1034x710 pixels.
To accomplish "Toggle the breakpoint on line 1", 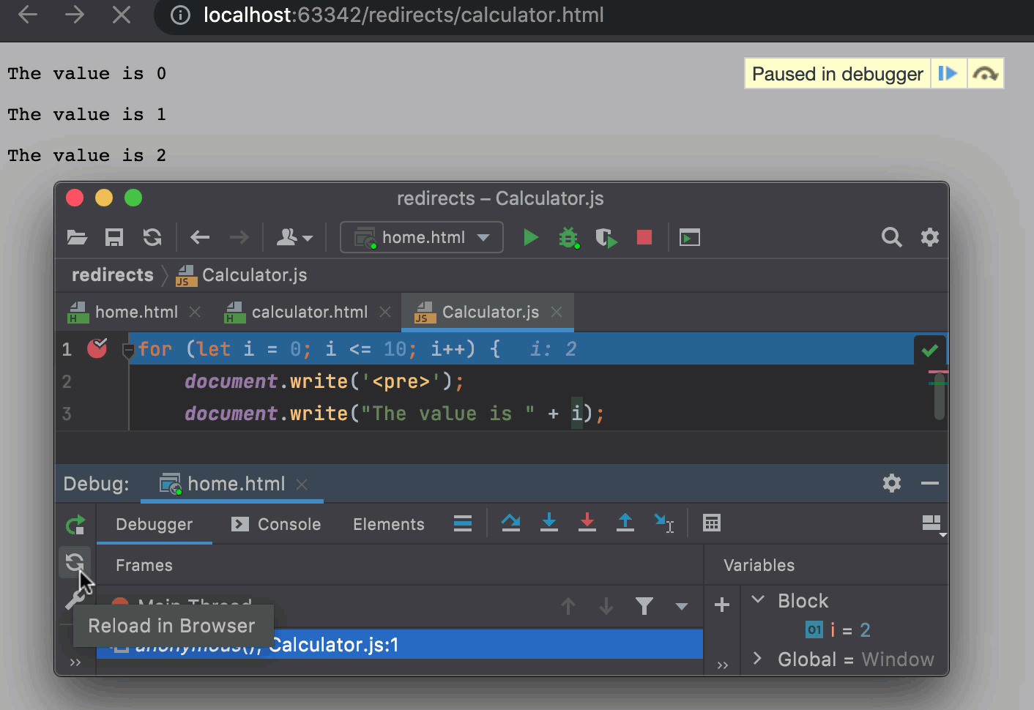I will (x=97, y=349).
